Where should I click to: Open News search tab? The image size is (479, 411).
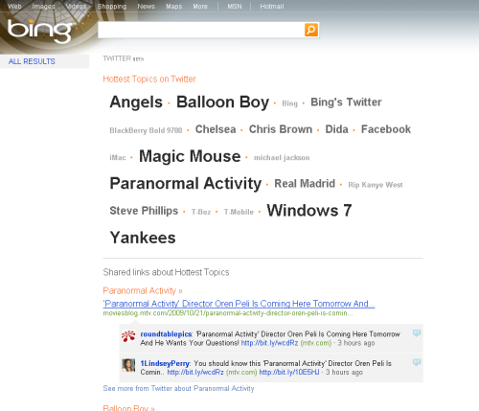[x=146, y=7]
